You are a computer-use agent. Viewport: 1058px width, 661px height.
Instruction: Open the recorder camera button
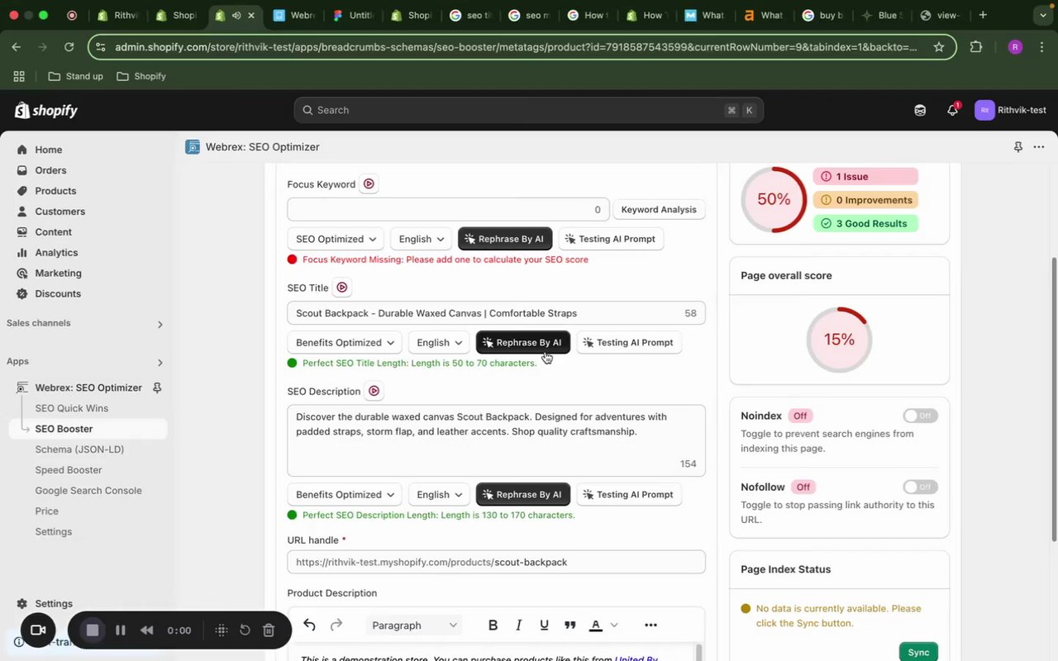pos(38,630)
